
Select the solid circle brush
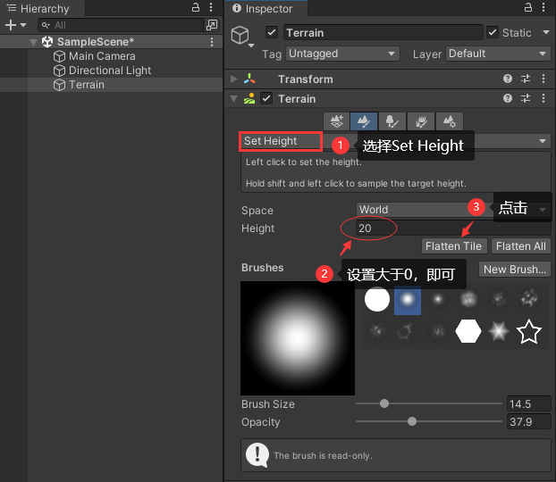[x=377, y=299]
